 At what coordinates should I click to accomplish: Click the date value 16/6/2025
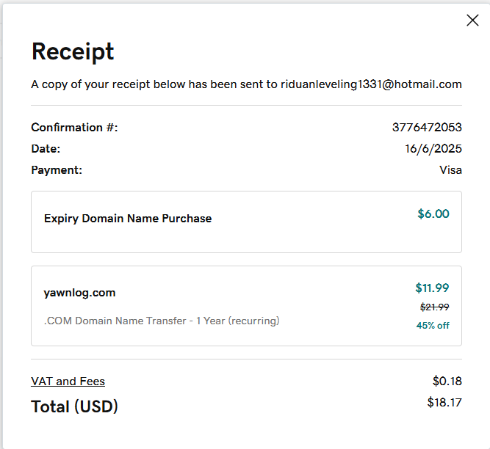coord(433,149)
